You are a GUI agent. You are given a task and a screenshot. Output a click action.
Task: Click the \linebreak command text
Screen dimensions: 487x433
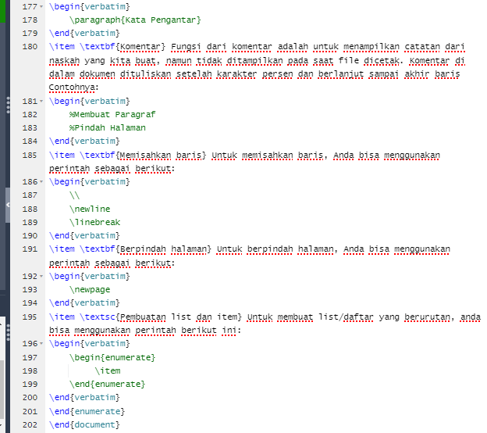[94, 223]
